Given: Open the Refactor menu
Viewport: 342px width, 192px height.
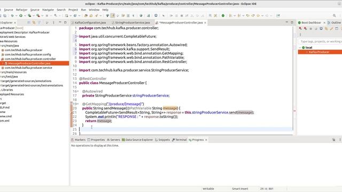Looking at the screenshot, I should 21,10.
